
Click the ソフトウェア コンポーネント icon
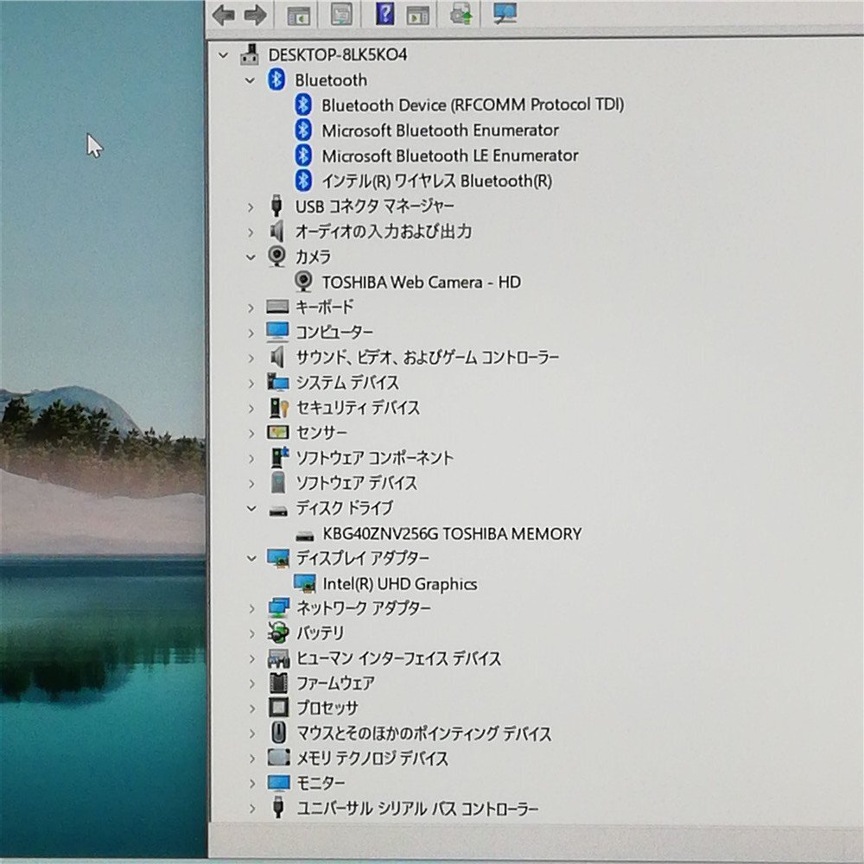tap(280, 457)
